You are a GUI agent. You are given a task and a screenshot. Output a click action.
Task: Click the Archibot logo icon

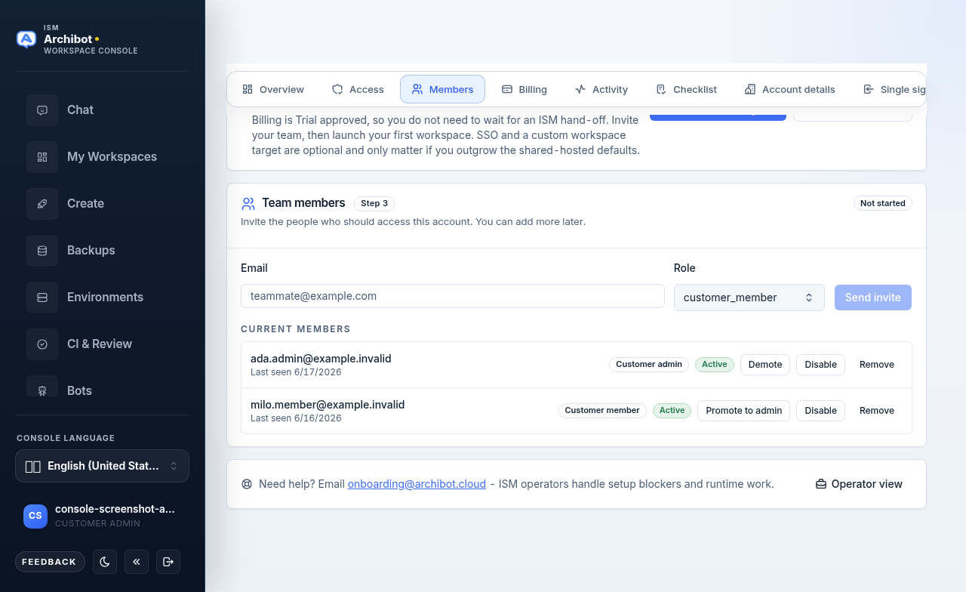[26, 39]
